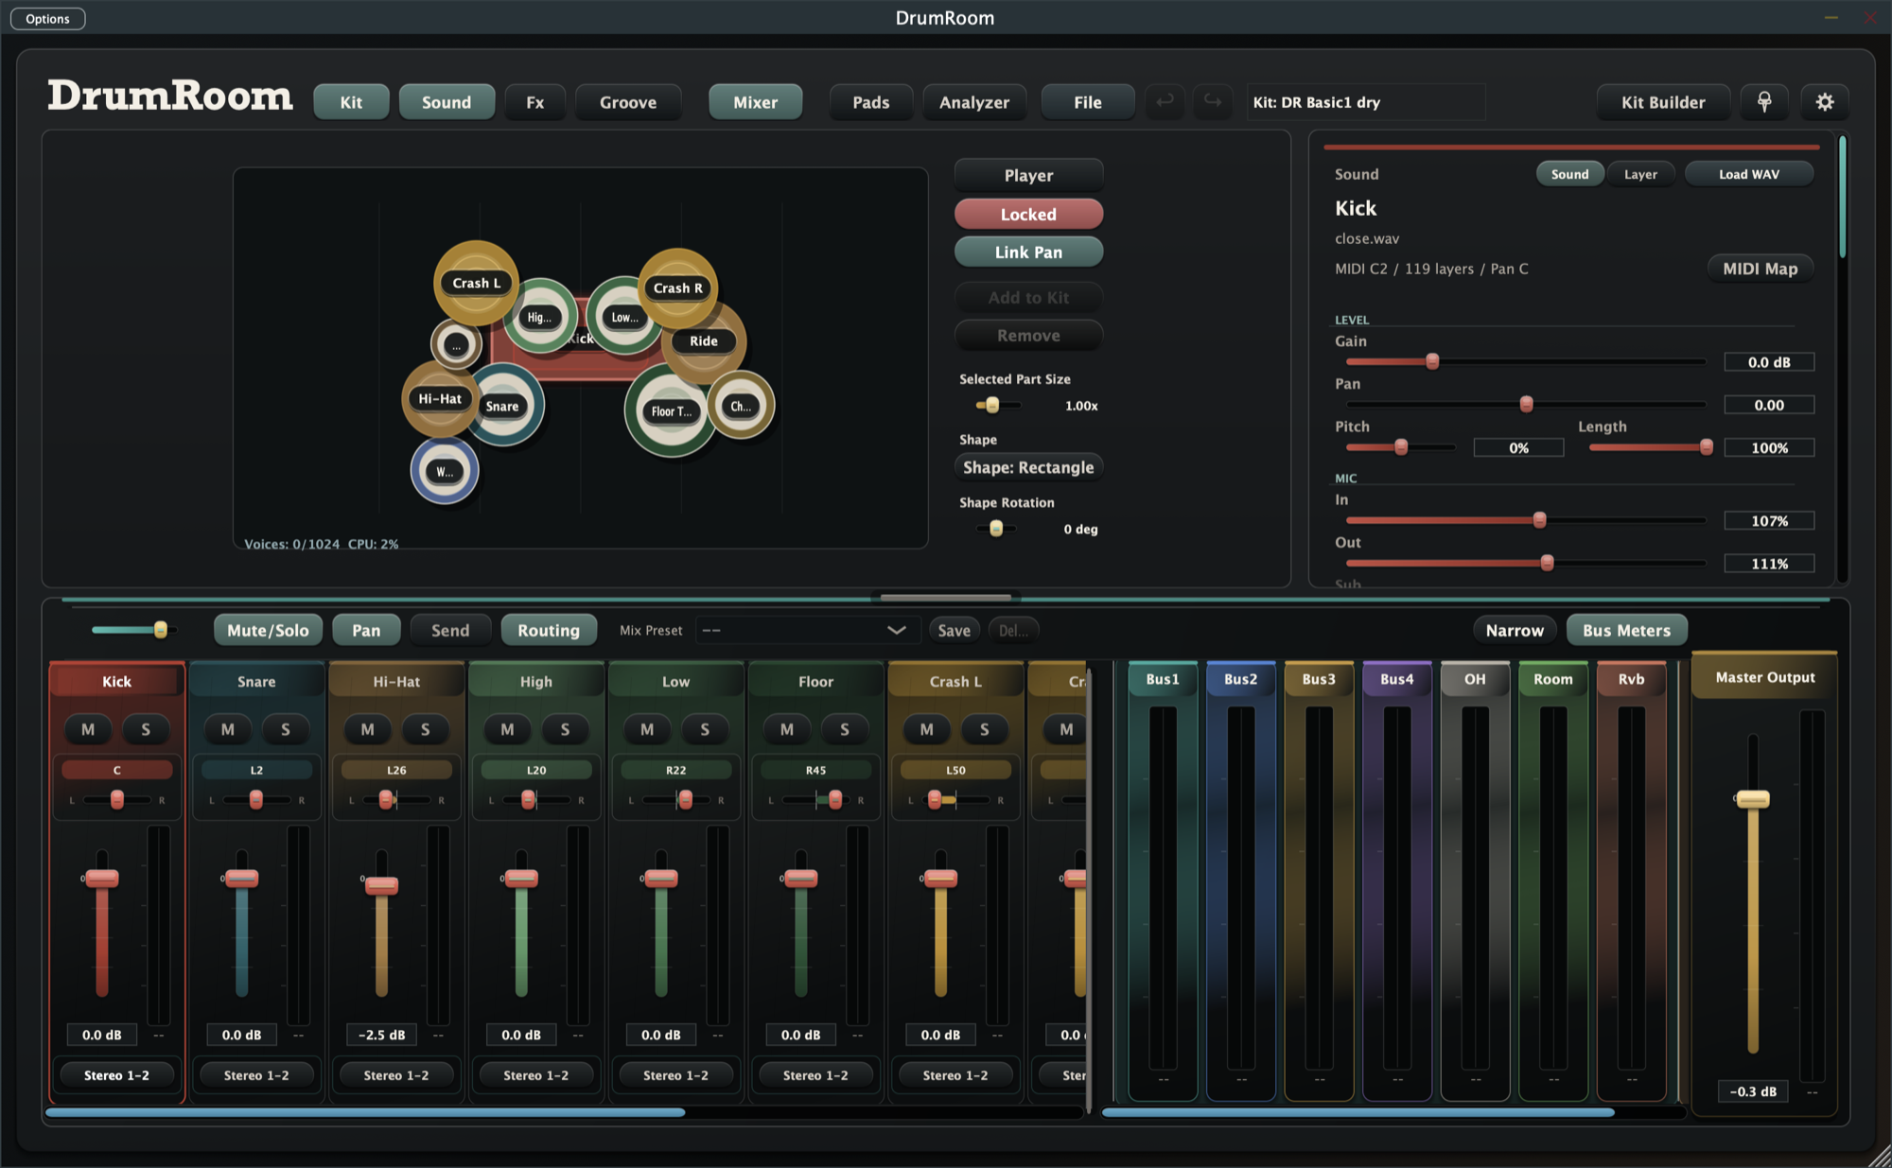The image size is (1892, 1168).
Task: Open the microphone icon button
Action: (1764, 102)
